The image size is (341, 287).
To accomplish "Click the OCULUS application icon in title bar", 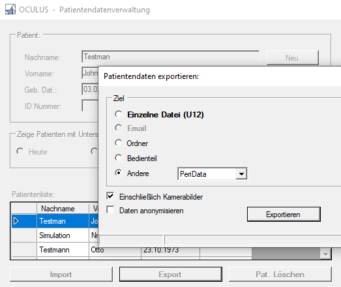I will pyautogui.click(x=10, y=10).
